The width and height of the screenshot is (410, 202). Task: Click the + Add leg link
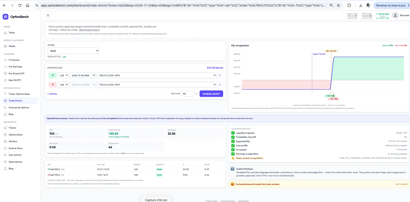52,94
